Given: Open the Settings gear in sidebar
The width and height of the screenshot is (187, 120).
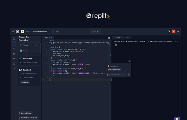Looking at the screenshot, I should [x=14, y=58].
